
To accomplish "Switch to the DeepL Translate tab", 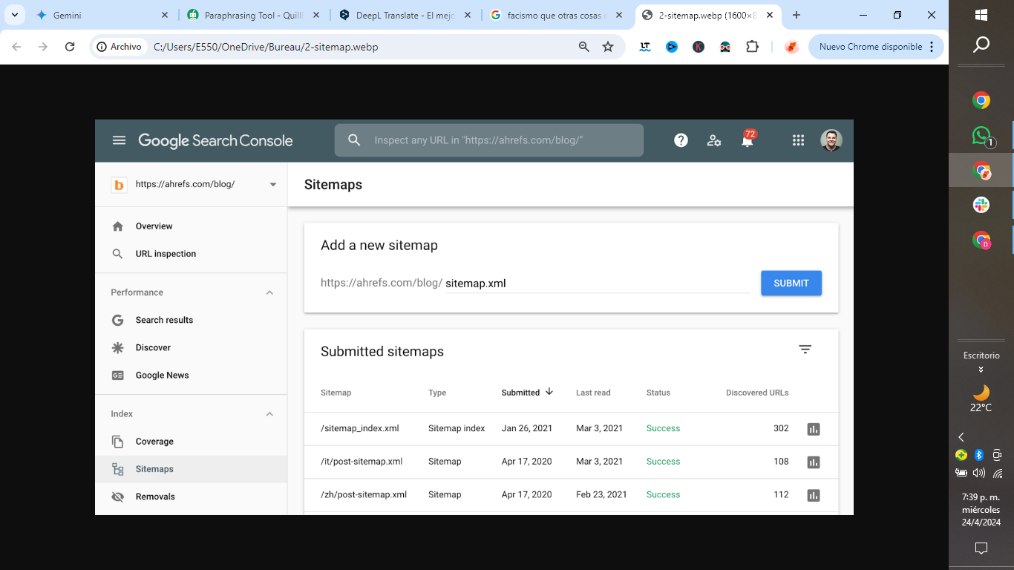I will tap(405, 15).
